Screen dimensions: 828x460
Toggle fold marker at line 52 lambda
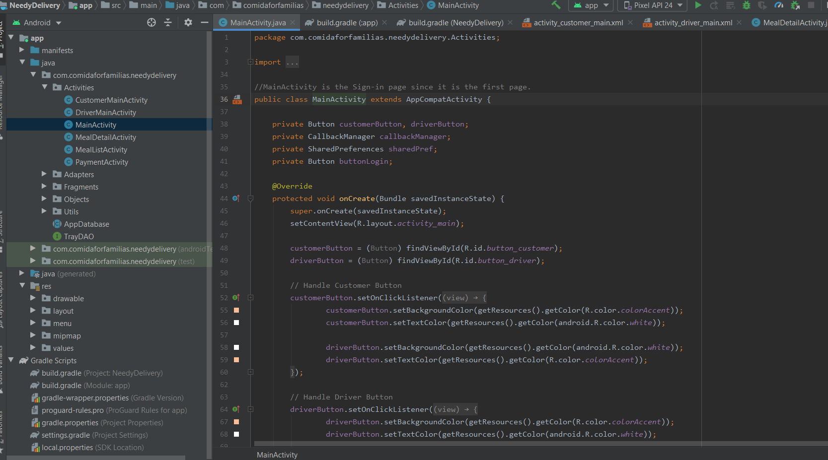(x=251, y=298)
